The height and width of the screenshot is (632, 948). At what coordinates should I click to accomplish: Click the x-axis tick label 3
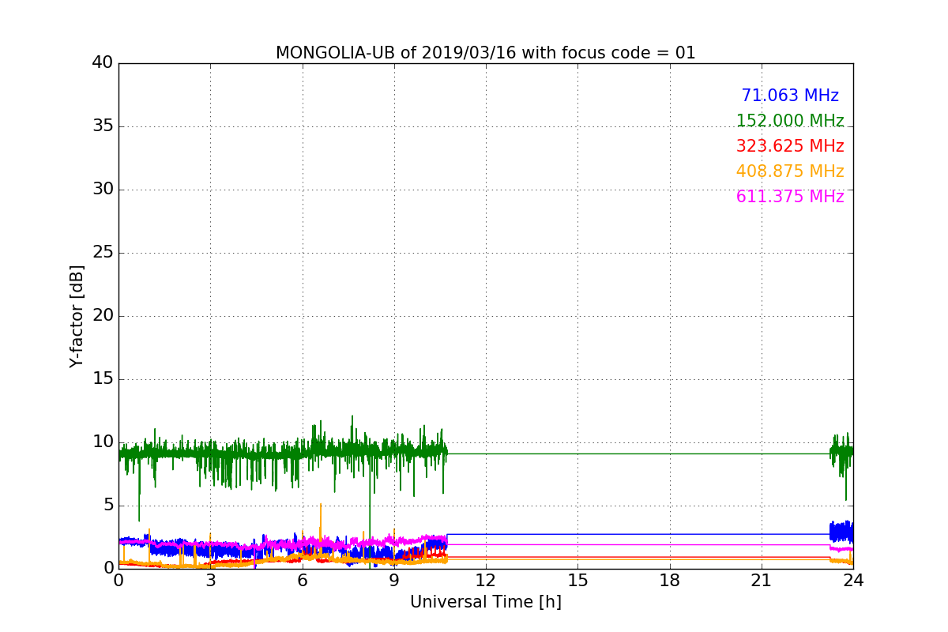pos(210,580)
